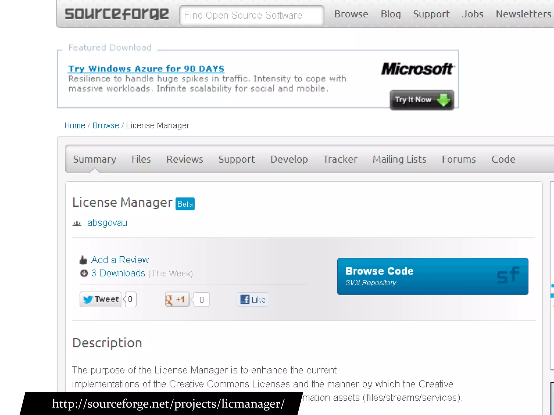Click the project members icon beside absgovau
The image size is (554, 415).
coord(77,223)
